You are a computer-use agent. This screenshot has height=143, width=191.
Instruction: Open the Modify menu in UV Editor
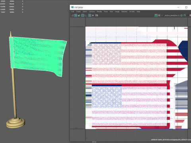click(x=99, y=12)
